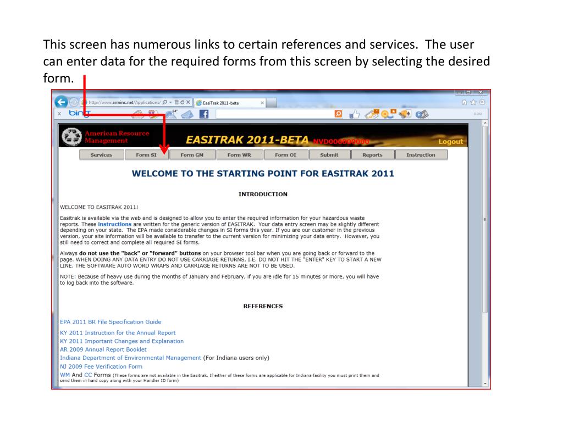Screen dimensions: 563x422
Task: Open KY 2011 Important Changes and Explanation
Action: pos(122,341)
